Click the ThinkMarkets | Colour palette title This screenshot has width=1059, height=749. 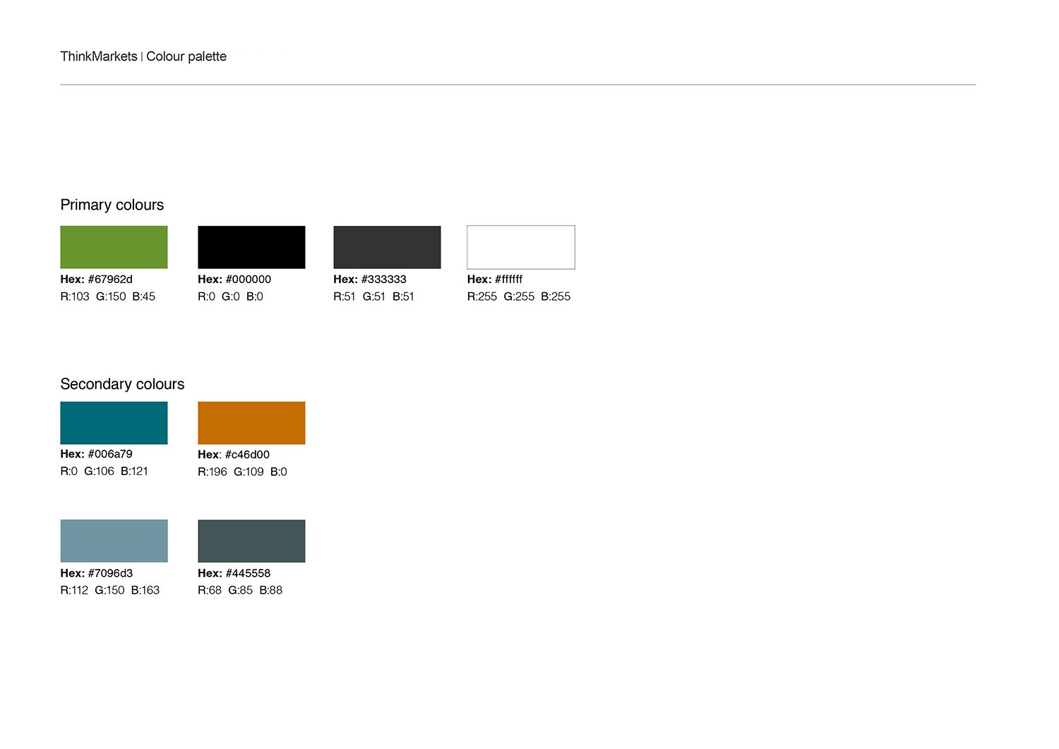coord(143,56)
